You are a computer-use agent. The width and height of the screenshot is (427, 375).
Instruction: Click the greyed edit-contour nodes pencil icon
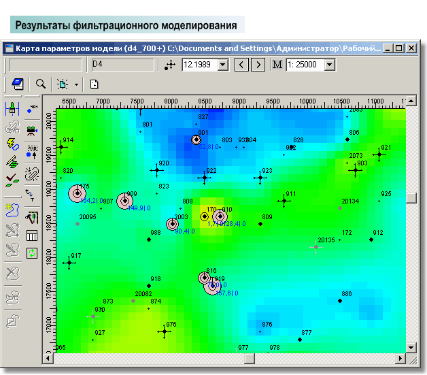pos(12,231)
